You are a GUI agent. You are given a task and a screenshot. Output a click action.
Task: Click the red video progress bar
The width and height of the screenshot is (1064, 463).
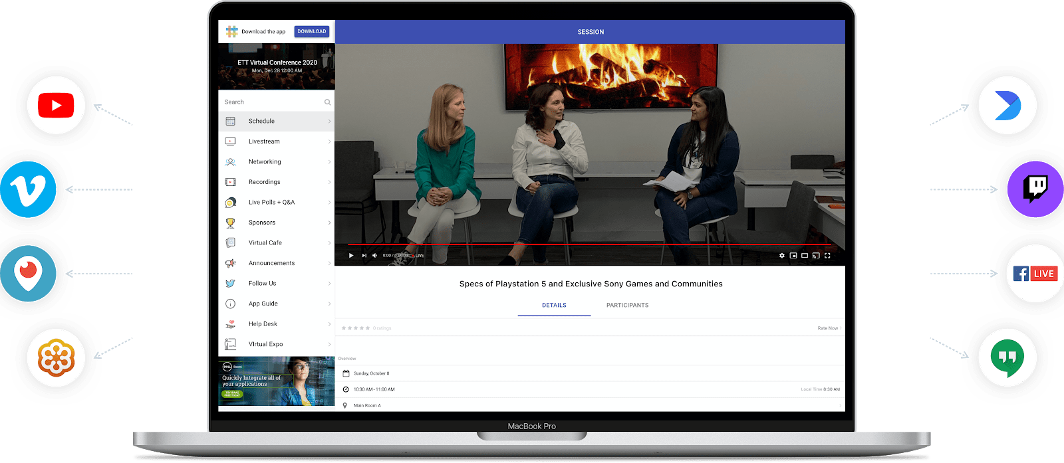pyautogui.click(x=589, y=244)
